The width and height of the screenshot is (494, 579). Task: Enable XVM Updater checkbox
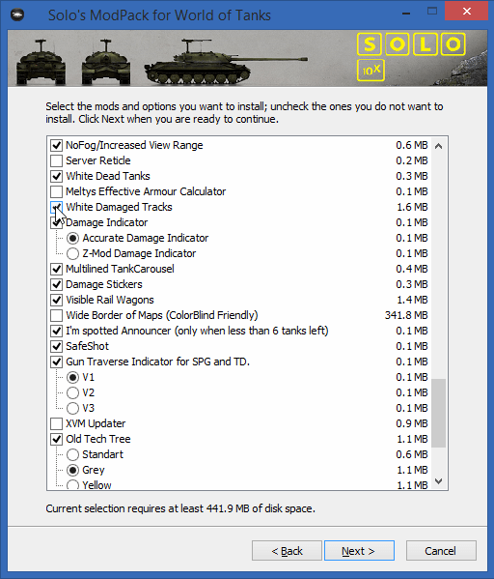56,423
